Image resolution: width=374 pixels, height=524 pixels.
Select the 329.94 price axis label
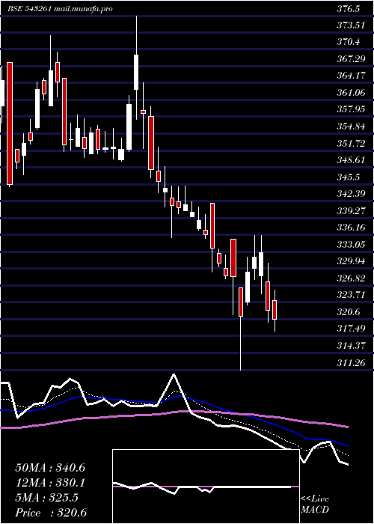click(x=351, y=261)
